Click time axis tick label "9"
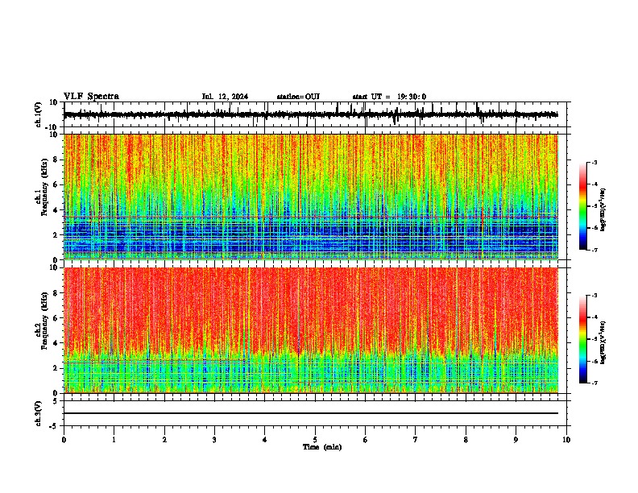Image resolution: width=638 pixels, height=493 pixels. point(516,440)
